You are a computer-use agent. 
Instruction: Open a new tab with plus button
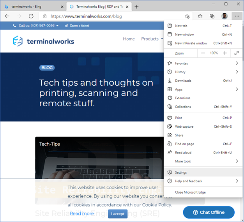tap(136, 7)
